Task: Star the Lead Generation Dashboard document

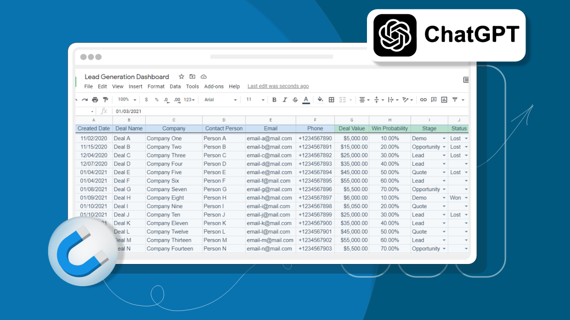Action: [181, 76]
